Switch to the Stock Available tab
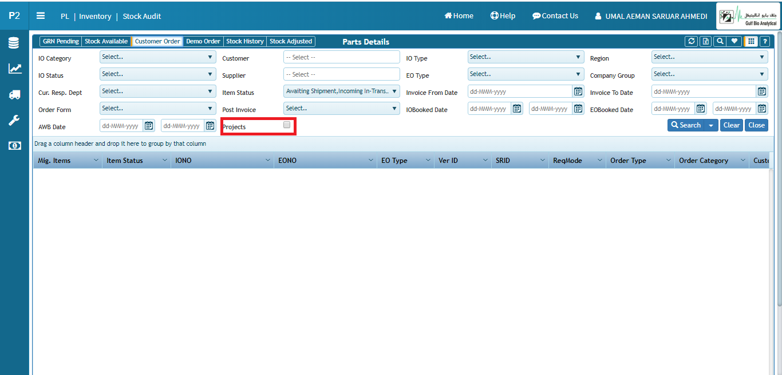Image resolution: width=782 pixels, height=375 pixels. pyautogui.click(x=106, y=41)
